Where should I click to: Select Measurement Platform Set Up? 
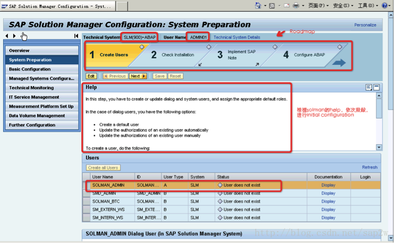click(x=42, y=107)
